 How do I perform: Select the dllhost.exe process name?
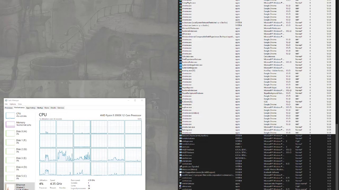[186, 34]
